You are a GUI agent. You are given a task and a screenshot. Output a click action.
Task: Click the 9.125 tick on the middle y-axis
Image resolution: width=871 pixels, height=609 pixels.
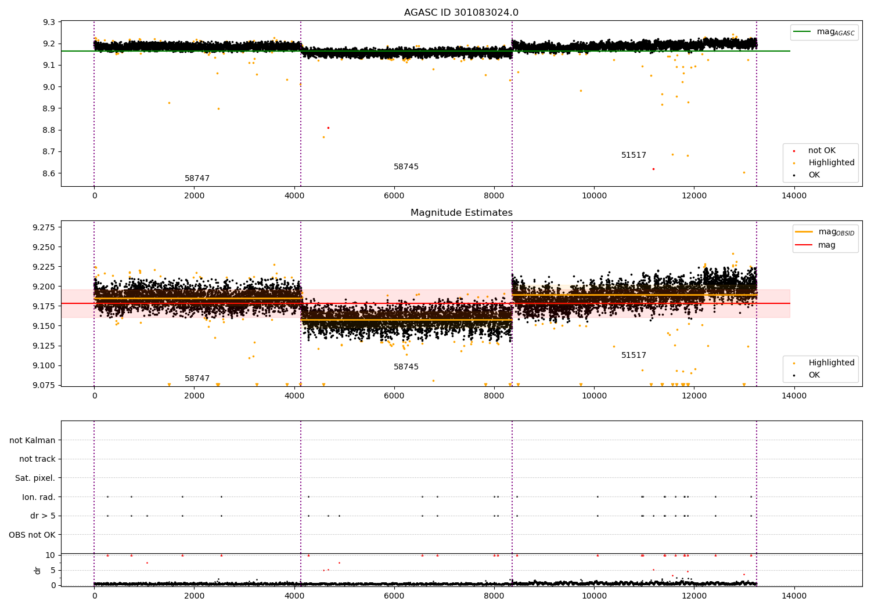coord(44,346)
